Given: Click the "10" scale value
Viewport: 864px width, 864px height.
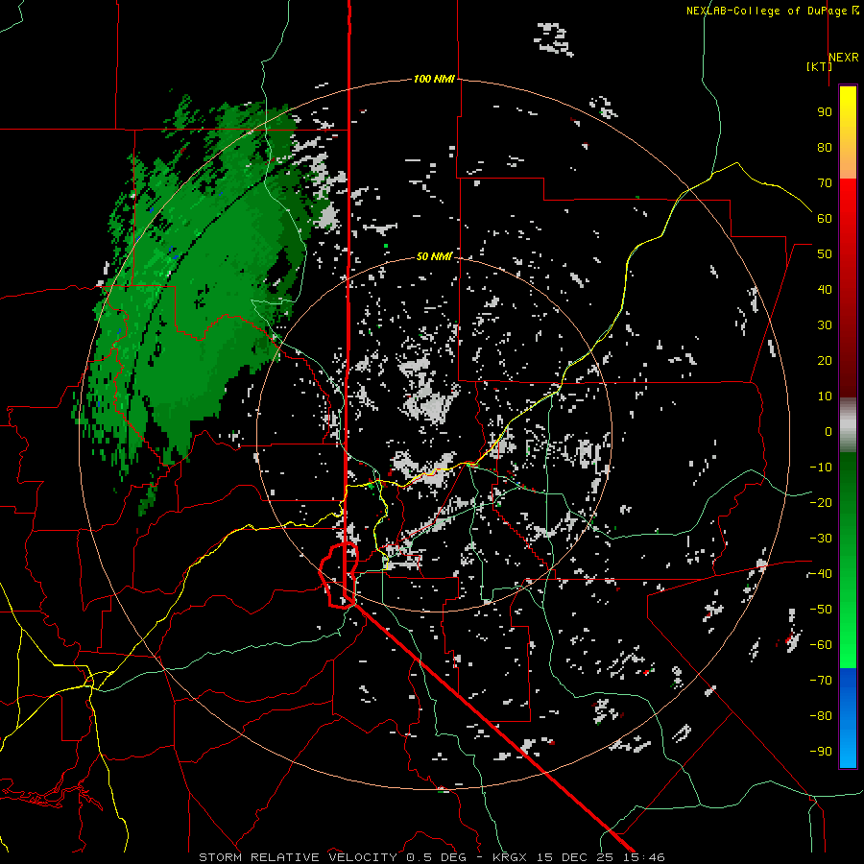Looking at the screenshot, I should pyautogui.click(x=825, y=396).
